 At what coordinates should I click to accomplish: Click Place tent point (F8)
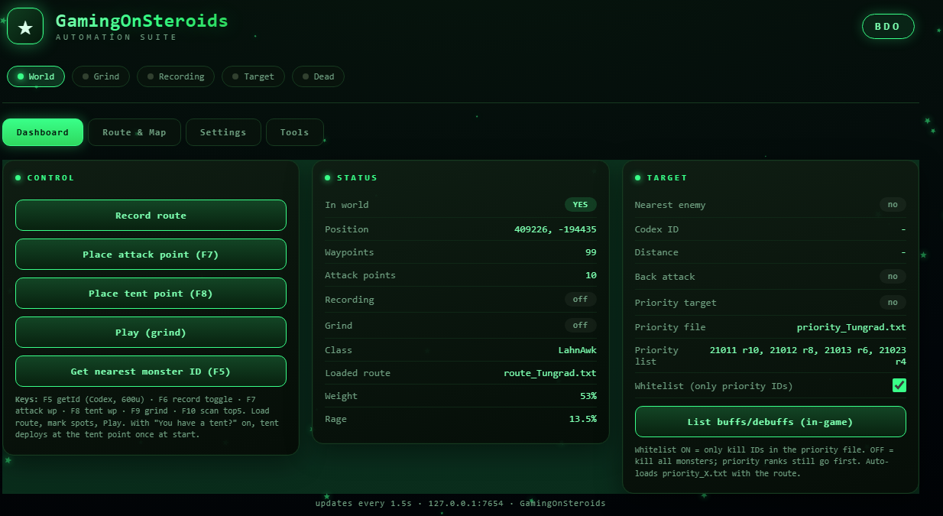151,294
